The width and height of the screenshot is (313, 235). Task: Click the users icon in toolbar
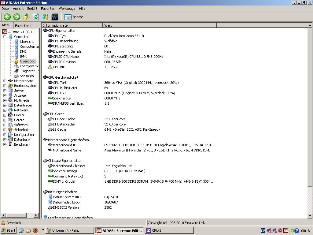point(45,17)
